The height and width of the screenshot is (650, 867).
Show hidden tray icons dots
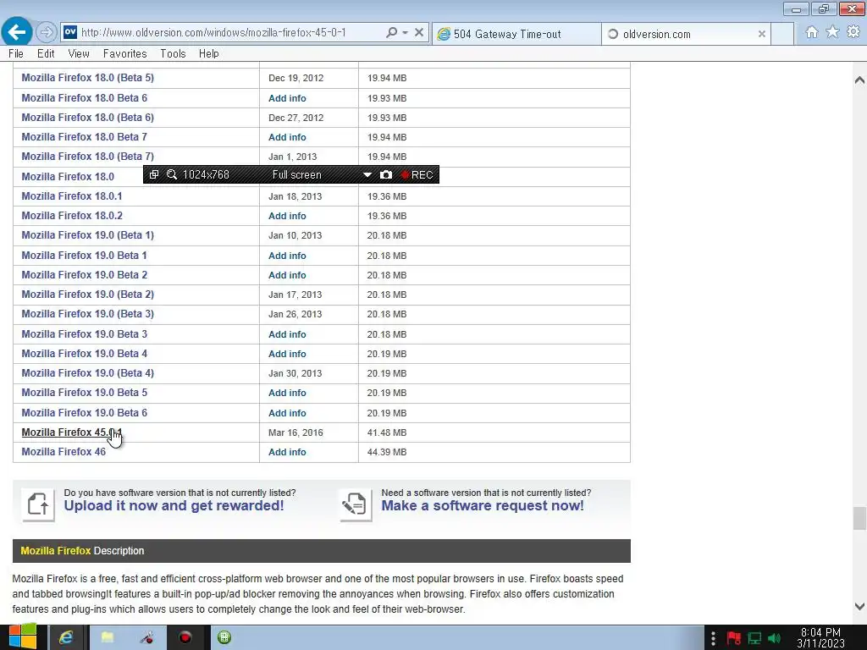(713, 638)
